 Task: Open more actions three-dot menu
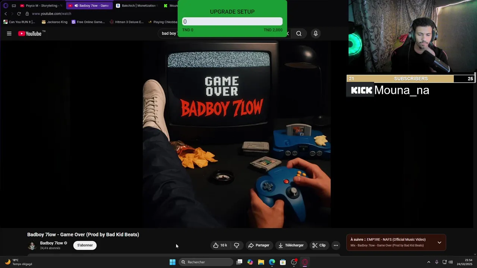336,245
